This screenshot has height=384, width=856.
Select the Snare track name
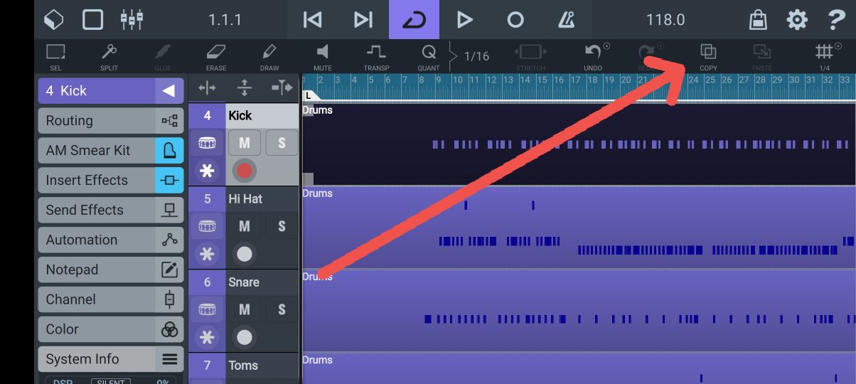click(244, 282)
